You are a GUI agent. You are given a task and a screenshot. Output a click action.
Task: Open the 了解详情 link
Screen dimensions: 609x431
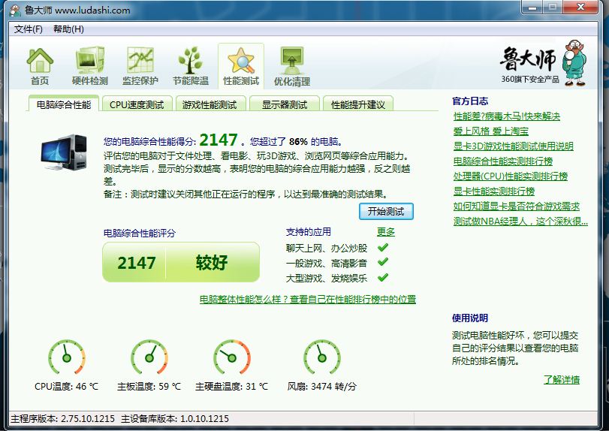(x=562, y=380)
